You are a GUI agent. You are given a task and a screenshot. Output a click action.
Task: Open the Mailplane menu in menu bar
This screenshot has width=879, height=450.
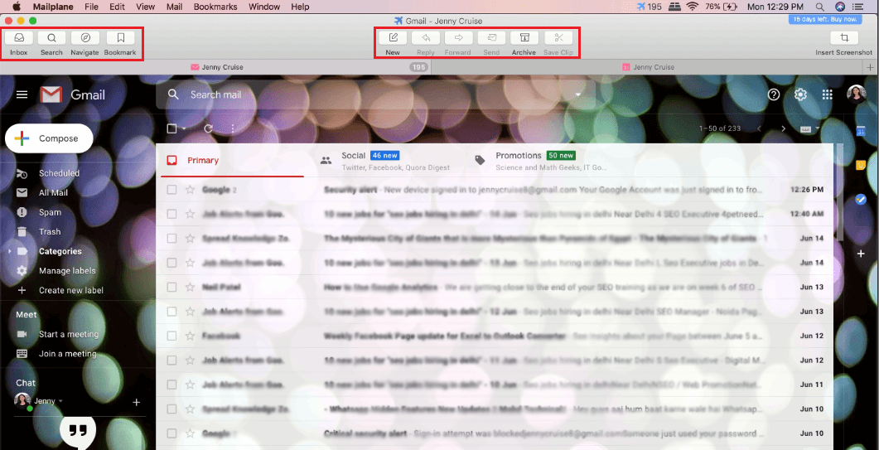click(53, 7)
